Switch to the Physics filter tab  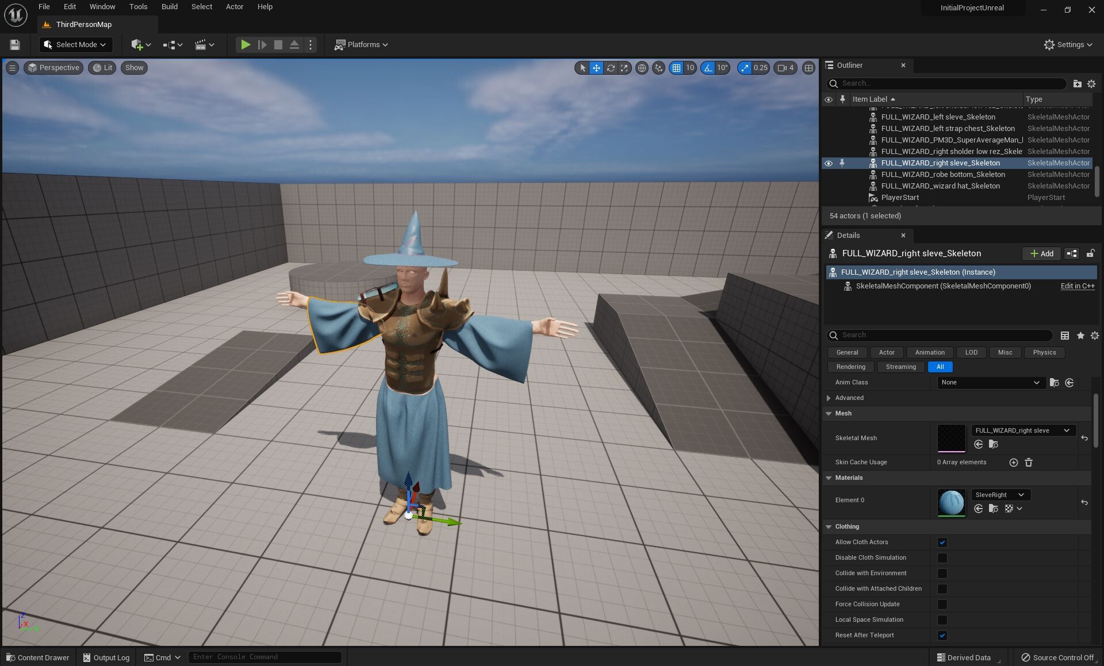(1044, 353)
